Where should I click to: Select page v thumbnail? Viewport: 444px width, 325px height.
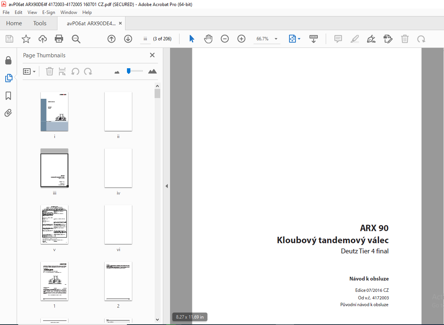[x=54, y=224]
